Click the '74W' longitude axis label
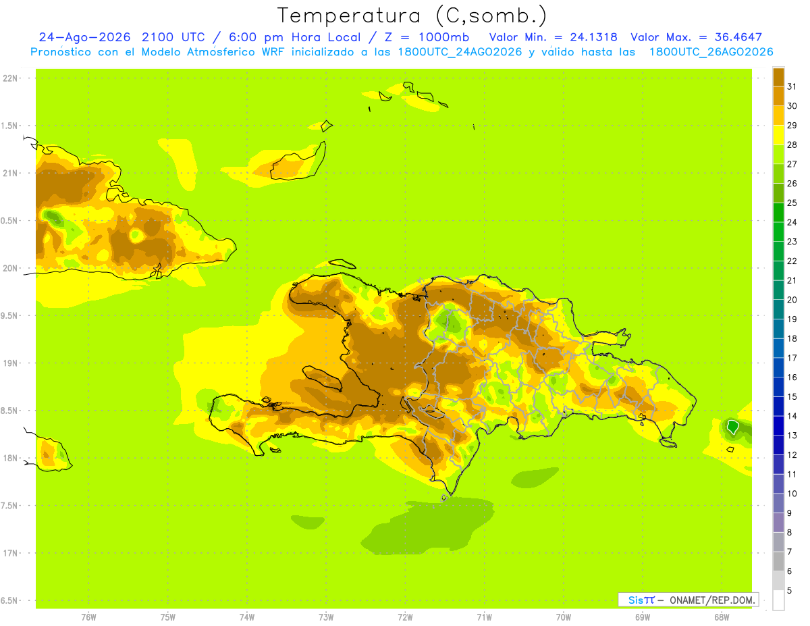 coord(247,617)
